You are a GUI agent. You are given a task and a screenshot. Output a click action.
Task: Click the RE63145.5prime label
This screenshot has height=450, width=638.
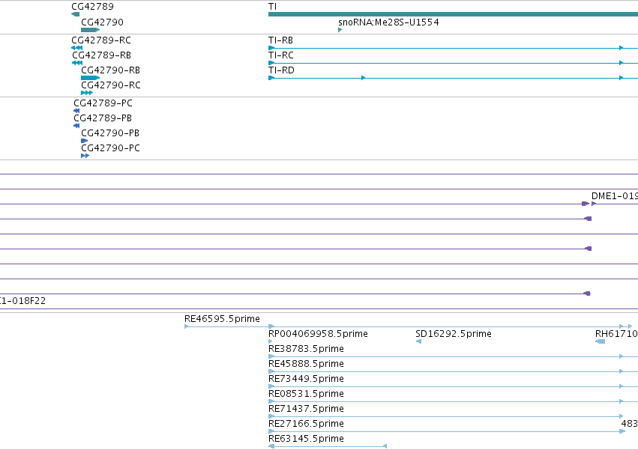306,439
